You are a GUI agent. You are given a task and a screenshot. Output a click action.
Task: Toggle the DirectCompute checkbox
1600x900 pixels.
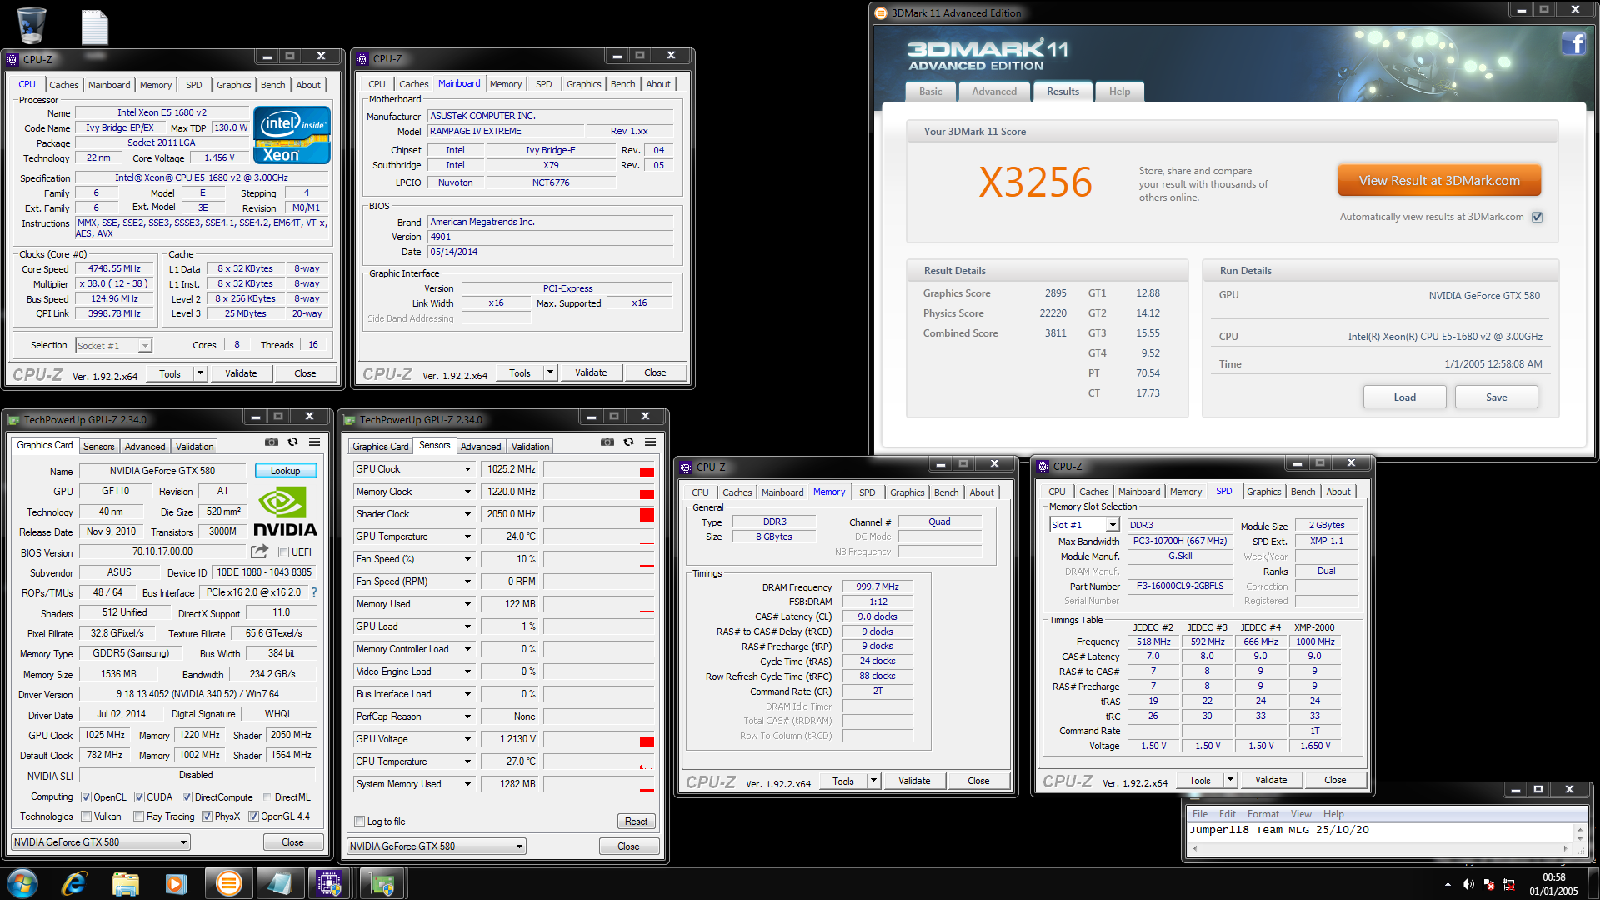tap(187, 797)
